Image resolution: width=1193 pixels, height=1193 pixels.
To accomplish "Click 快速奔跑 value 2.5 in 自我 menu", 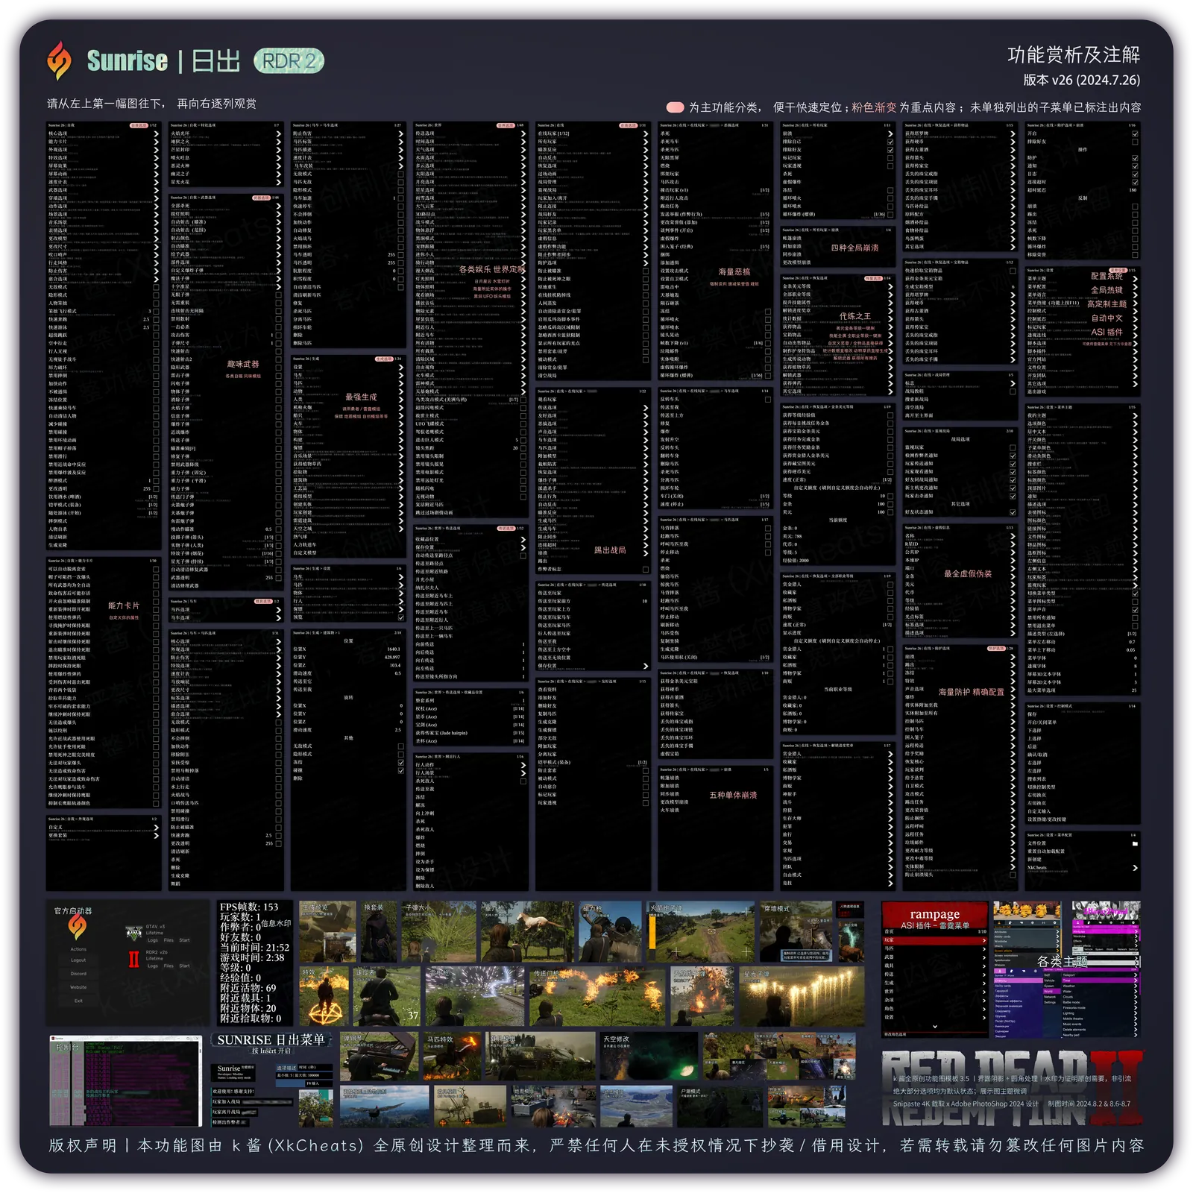I will [146, 319].
